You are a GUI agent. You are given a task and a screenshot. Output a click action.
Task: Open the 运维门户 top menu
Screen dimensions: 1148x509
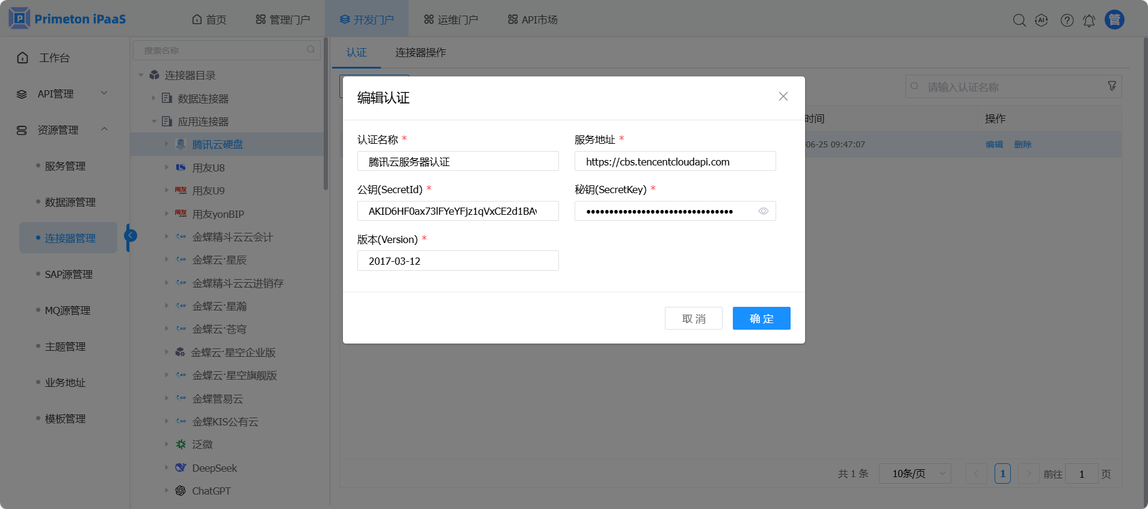tap(451, 20)
